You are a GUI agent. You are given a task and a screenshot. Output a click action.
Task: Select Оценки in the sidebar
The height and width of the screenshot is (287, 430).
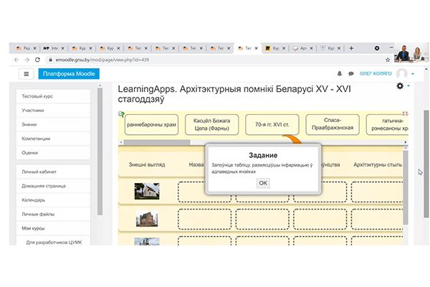tap(31, 151)
